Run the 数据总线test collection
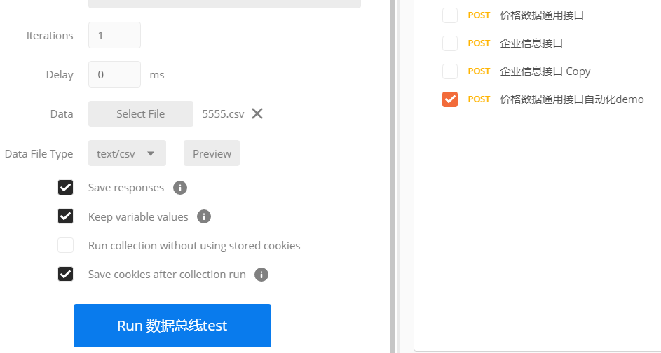This screenshot has height=353, width=661. (x=172, y=326)
